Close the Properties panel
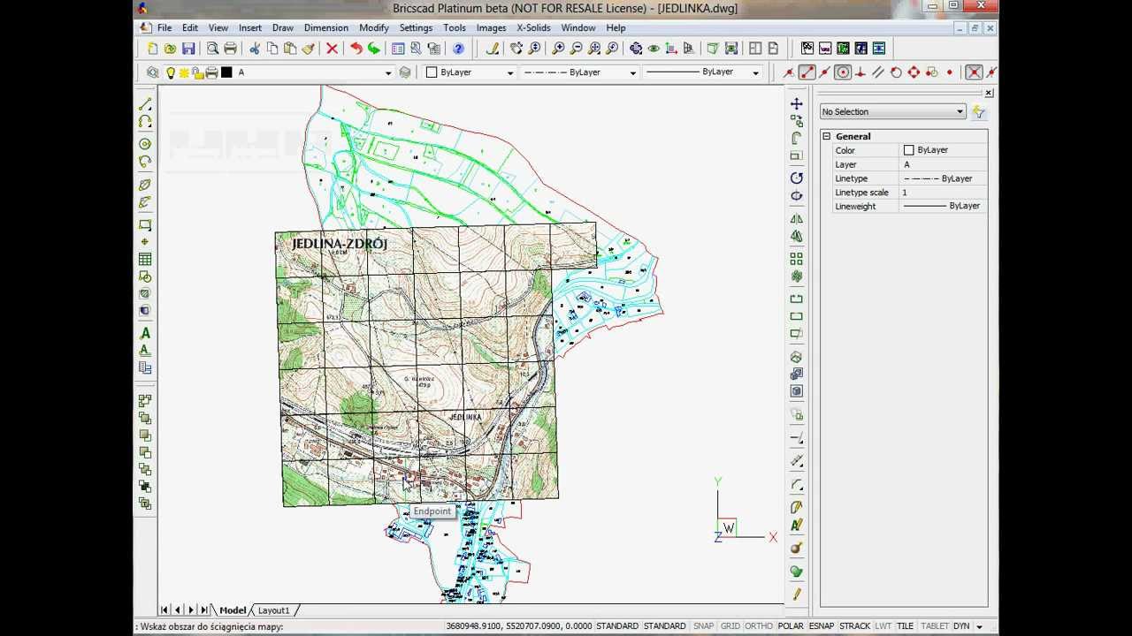Image resolution: width=1132 pixels, height=636 pixels. [x=989, y=93]
